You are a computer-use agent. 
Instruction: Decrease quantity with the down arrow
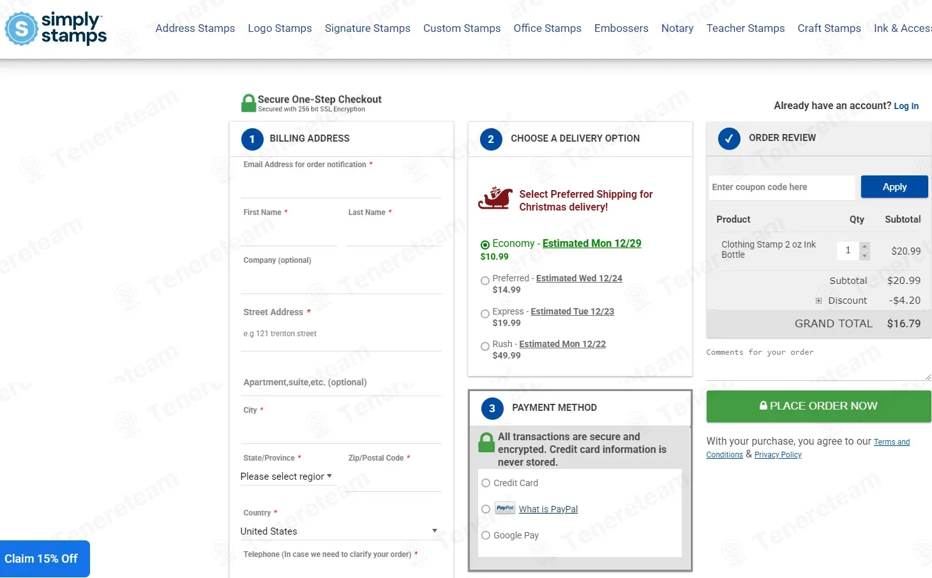pos(865,256)
